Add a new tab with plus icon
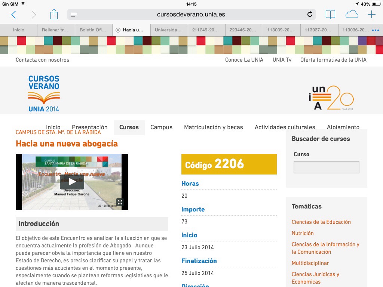 (x=371, y=15)
